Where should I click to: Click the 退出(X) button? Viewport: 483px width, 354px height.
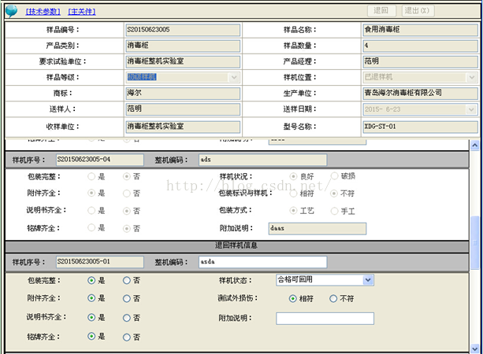coord(418,11)
